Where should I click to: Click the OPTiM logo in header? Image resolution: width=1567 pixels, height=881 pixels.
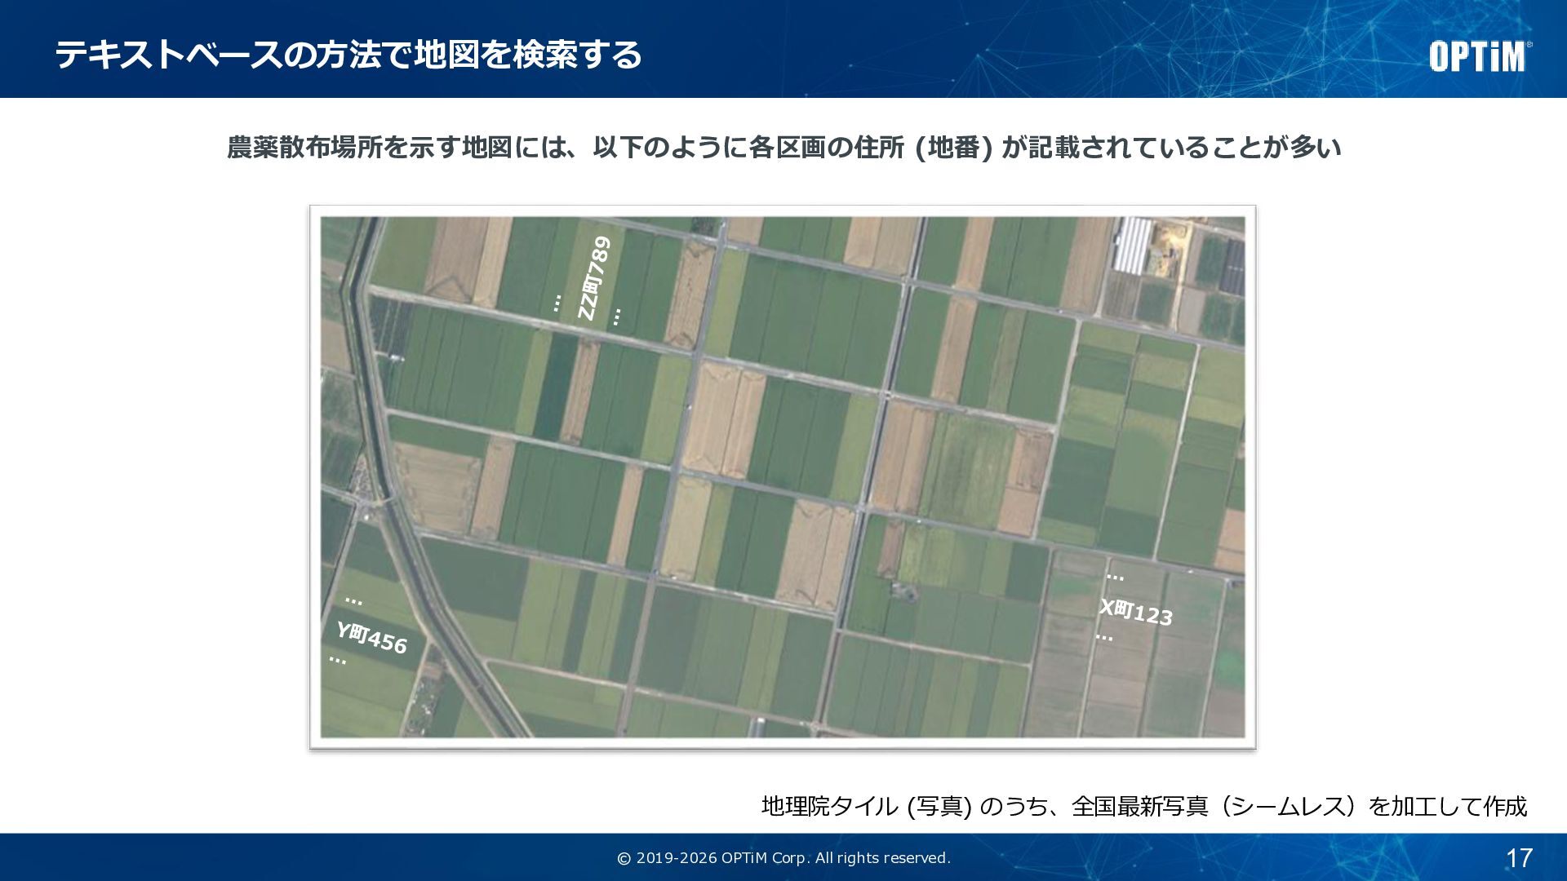tap(1479, 56)
